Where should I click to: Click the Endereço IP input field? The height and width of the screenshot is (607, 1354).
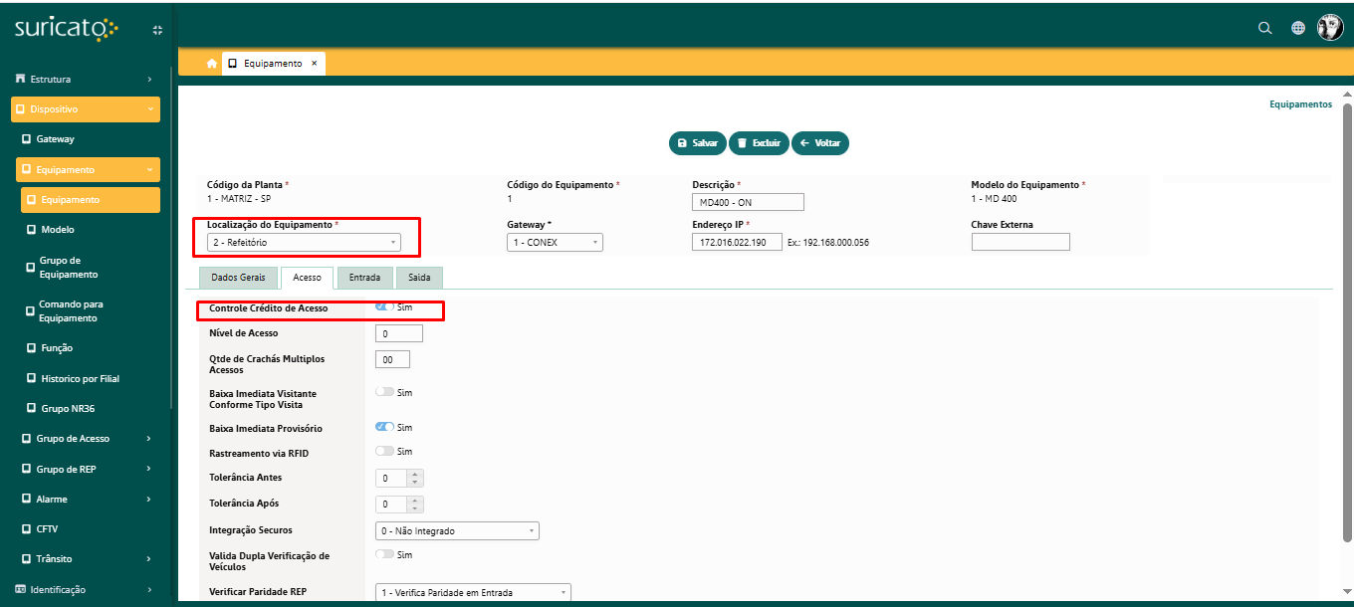click(737, 242)
